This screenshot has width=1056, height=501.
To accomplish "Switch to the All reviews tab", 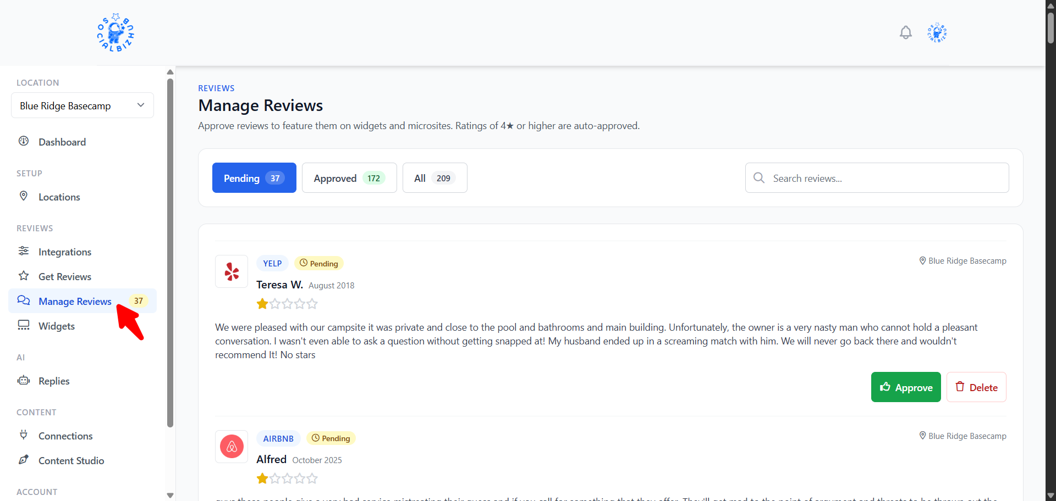I will (435, 178).
